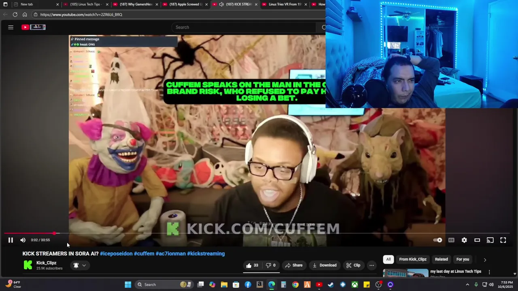Switch to Linus Tries VR tab
This screenshot has width=518, height=291.
click(x=285, y=4)
